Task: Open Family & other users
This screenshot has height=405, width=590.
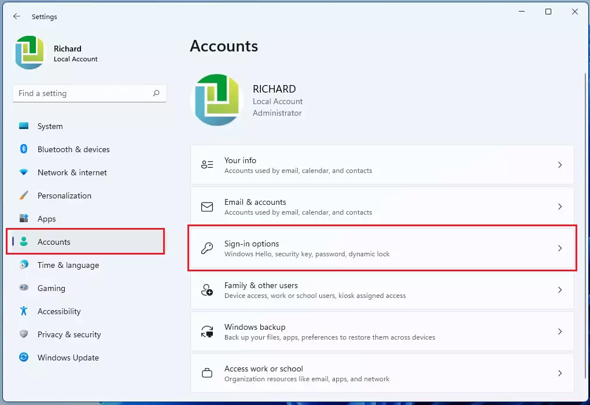Action: (x=382, y=290)
